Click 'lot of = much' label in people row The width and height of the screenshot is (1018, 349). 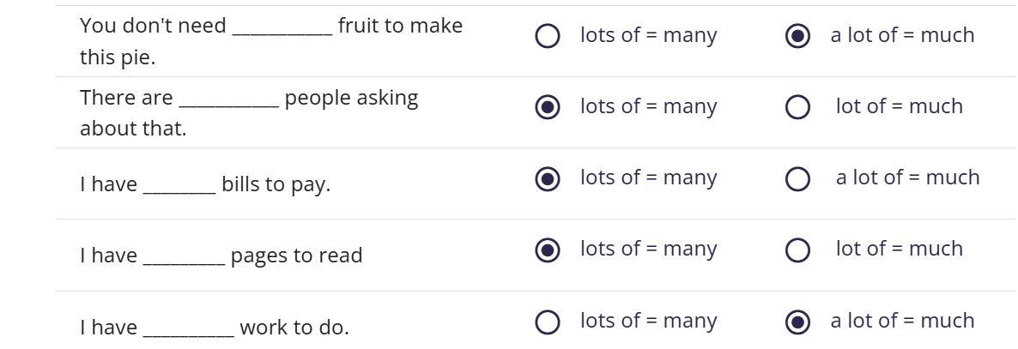click(900, 105)
